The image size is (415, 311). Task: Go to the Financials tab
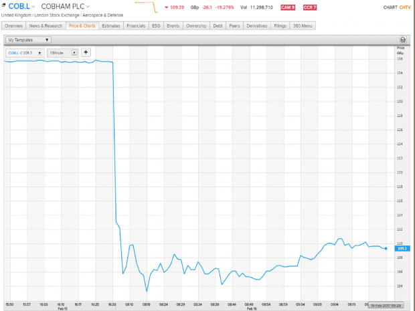[136, 25]
